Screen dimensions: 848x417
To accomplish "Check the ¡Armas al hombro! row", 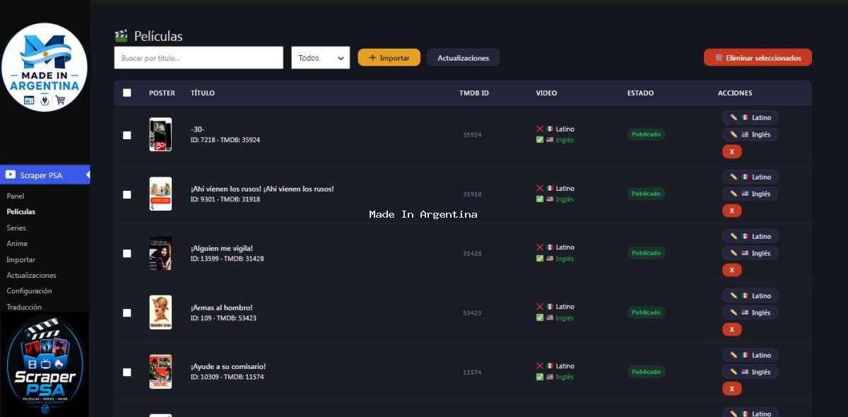I will [x=127, y=312].
